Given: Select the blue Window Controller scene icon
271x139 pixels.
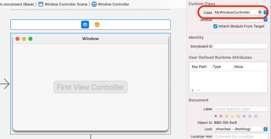Looking at the screenshot, I should tap(85, 25).
